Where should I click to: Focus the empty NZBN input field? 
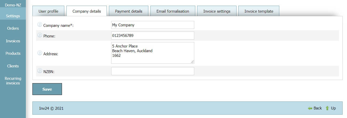pos(152,71)
